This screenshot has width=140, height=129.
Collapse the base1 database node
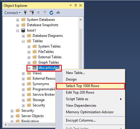click(x=18, y=31)
